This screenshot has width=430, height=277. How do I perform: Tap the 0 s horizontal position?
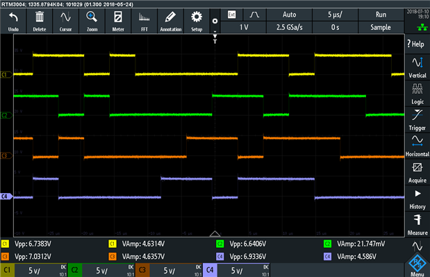coord(335,27)
